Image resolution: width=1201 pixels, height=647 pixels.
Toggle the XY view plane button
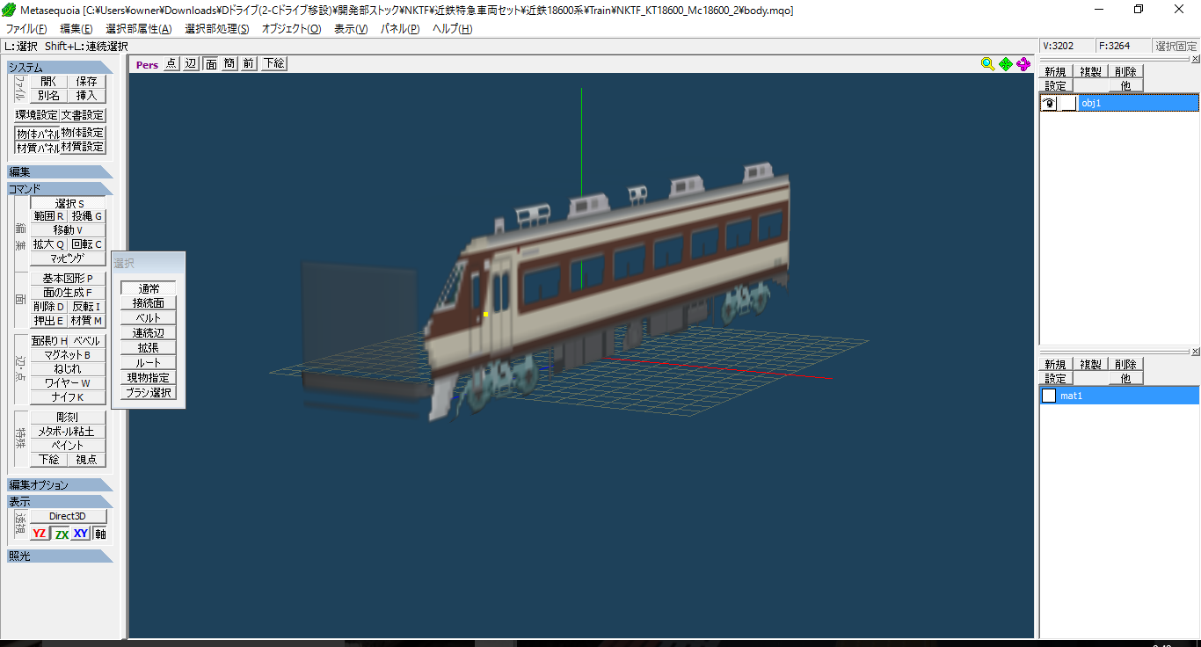pos(81,534)
